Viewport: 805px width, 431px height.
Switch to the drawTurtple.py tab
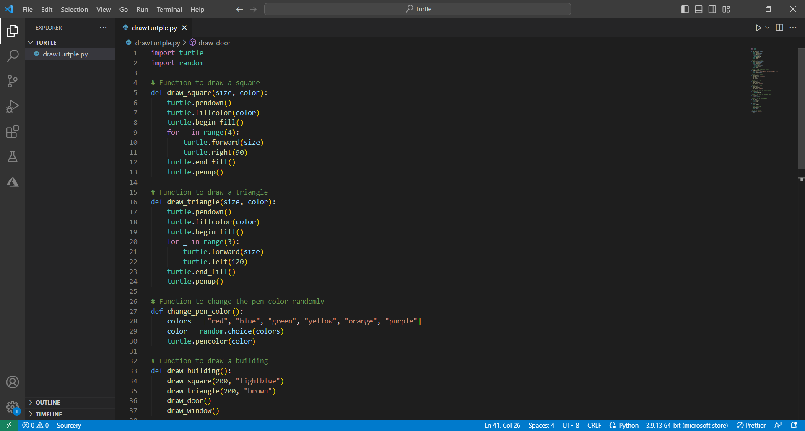(x=153, y=28)
